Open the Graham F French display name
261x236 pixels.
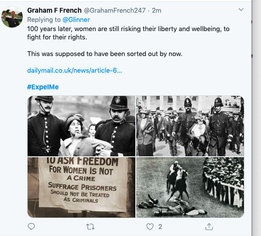[54, 11]
